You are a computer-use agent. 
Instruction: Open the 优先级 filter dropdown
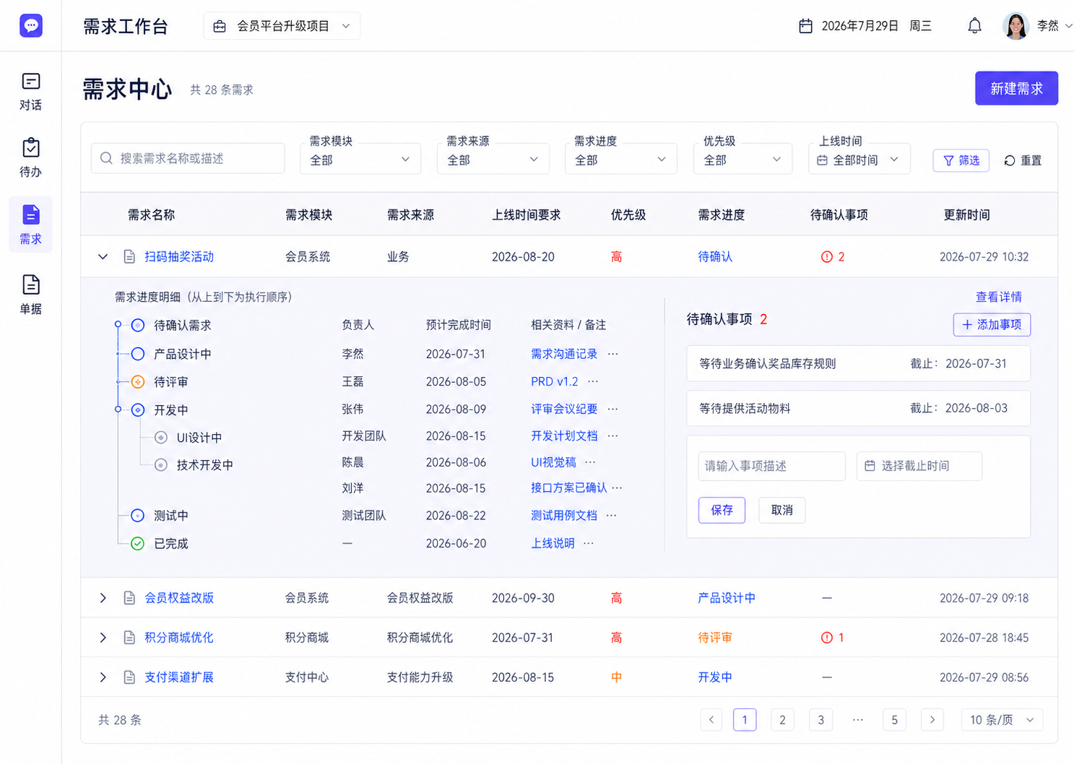tap(742, 160)
